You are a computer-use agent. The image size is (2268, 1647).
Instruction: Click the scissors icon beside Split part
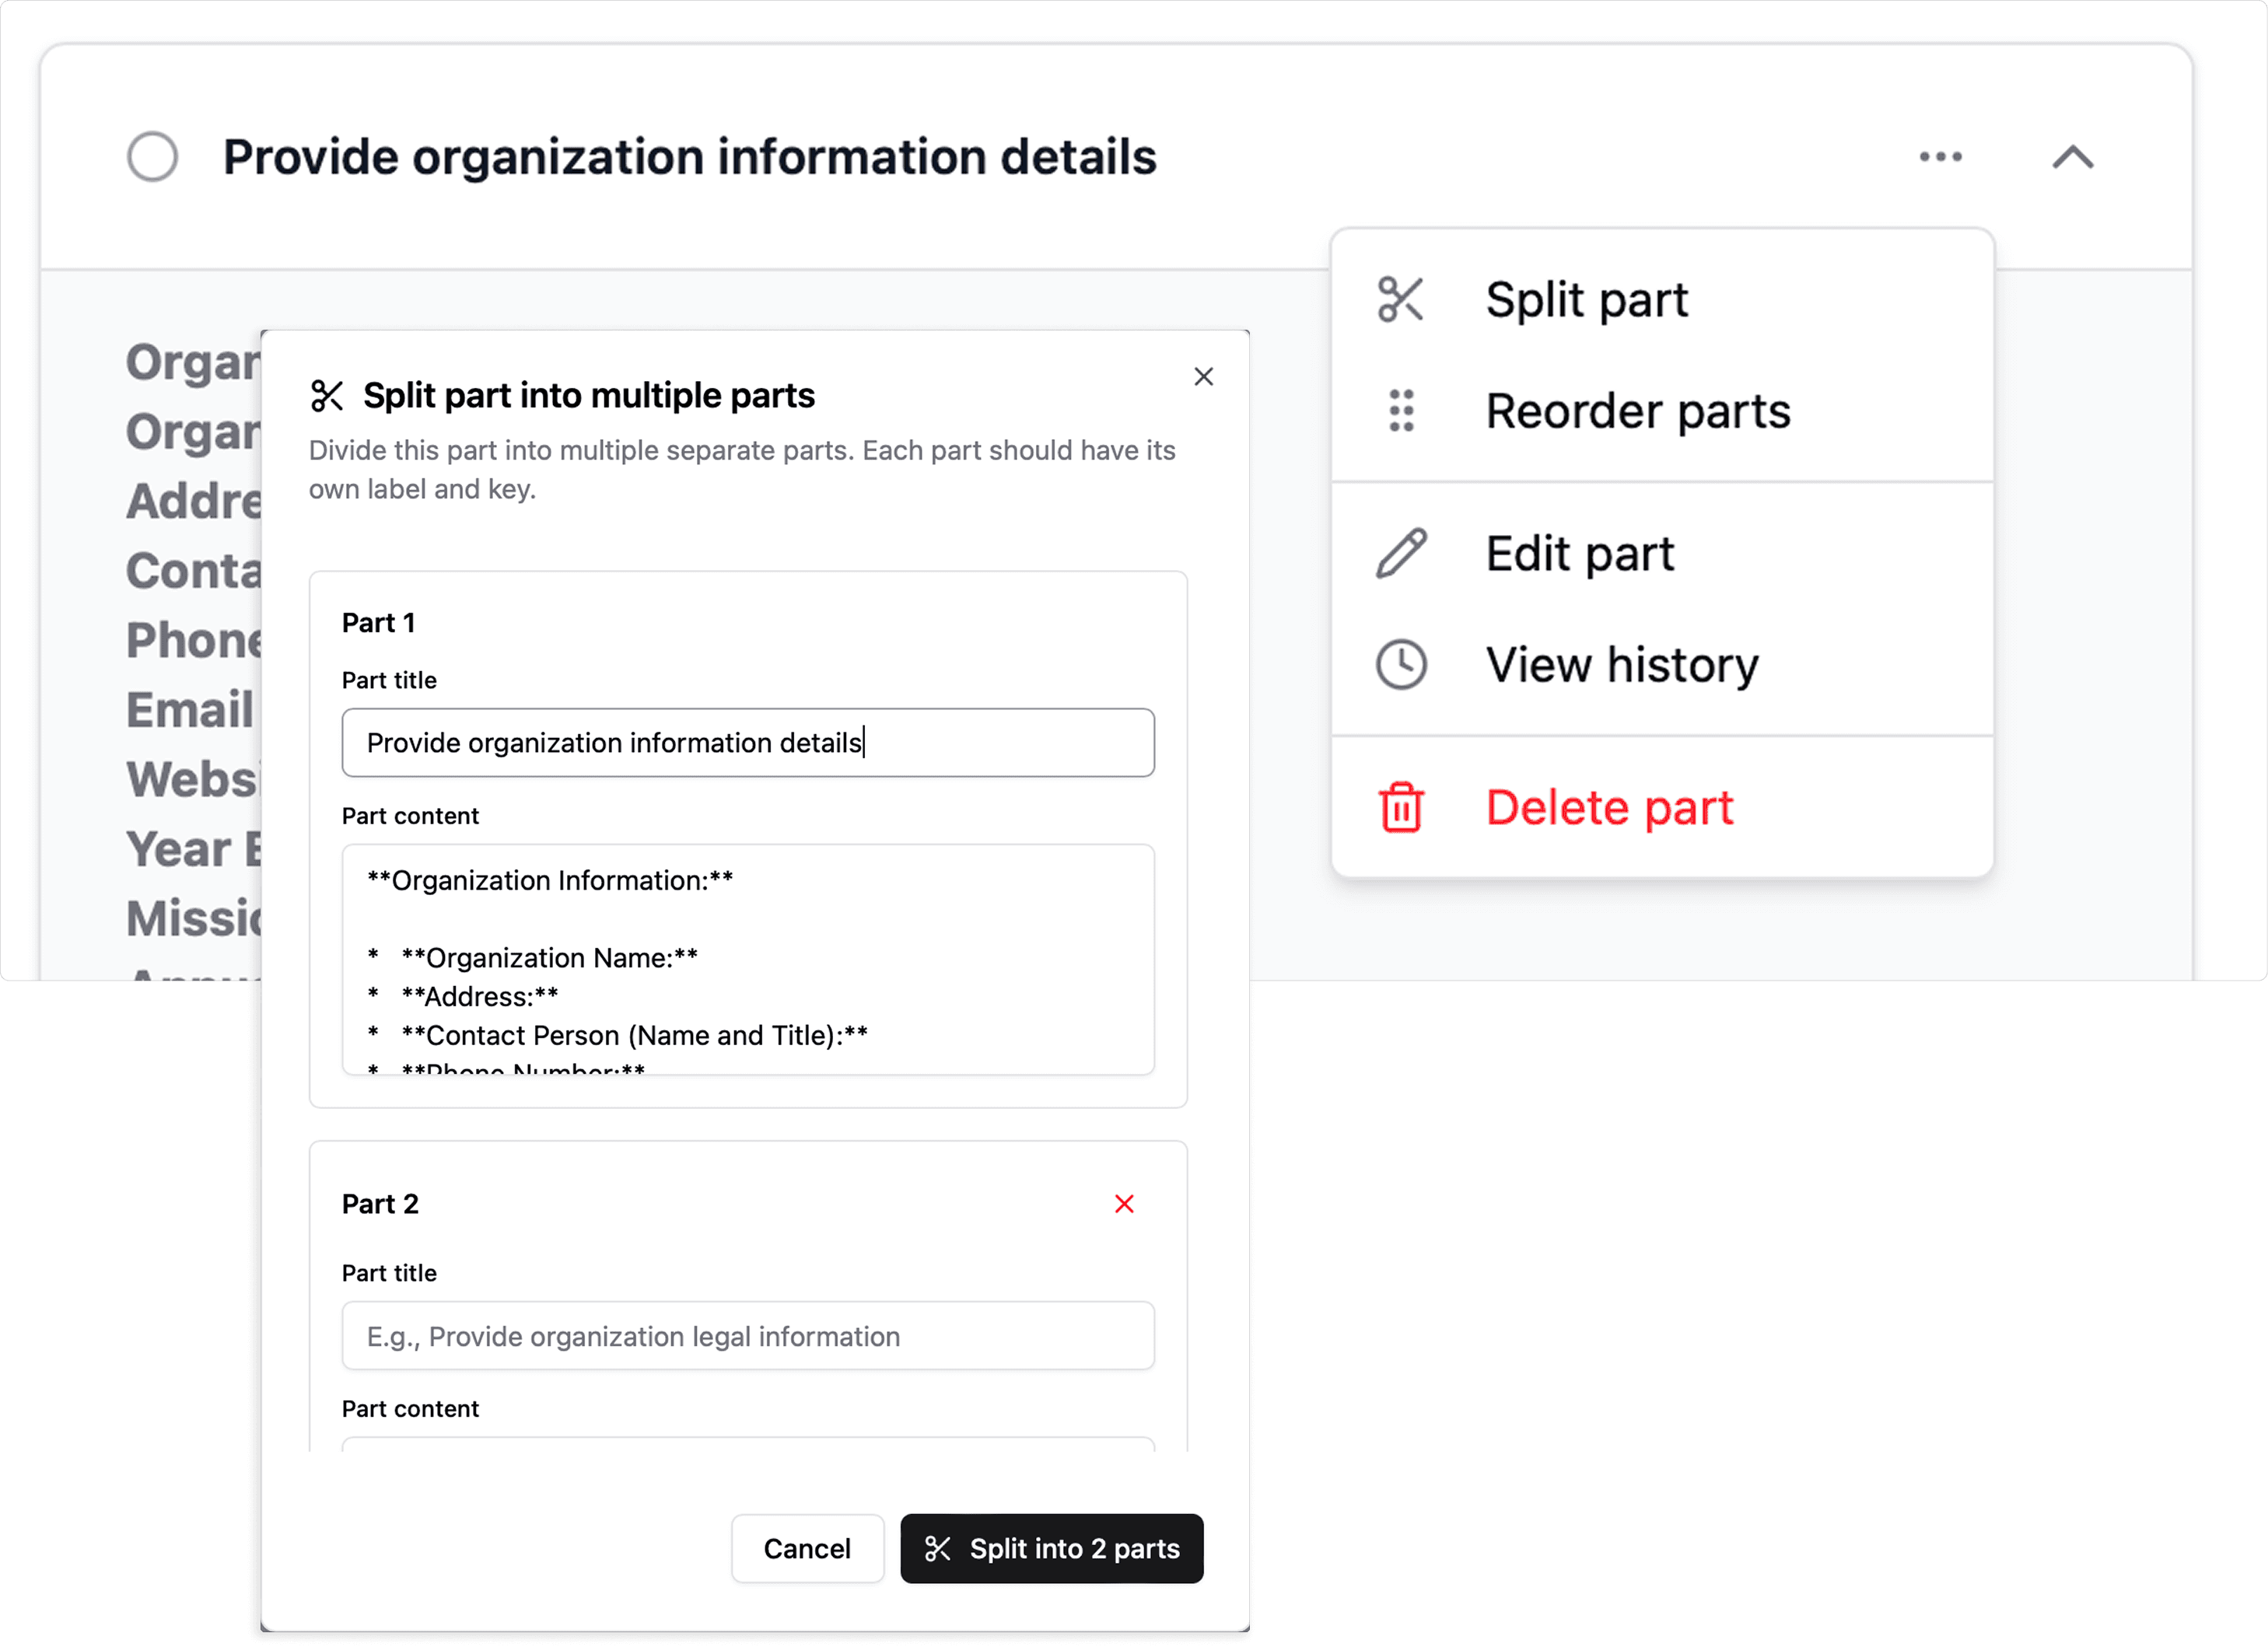1400,299
